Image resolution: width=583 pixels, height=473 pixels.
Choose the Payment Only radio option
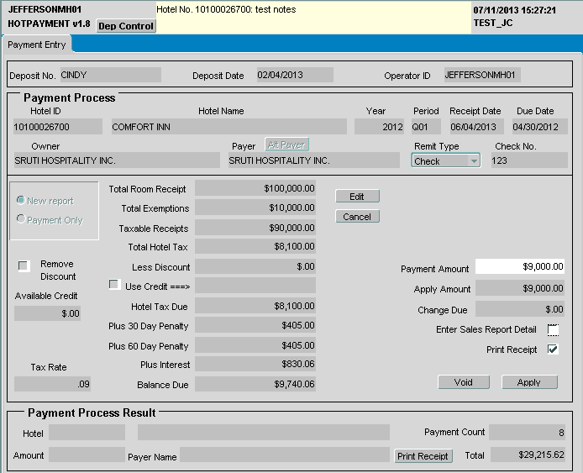point(21,220)
